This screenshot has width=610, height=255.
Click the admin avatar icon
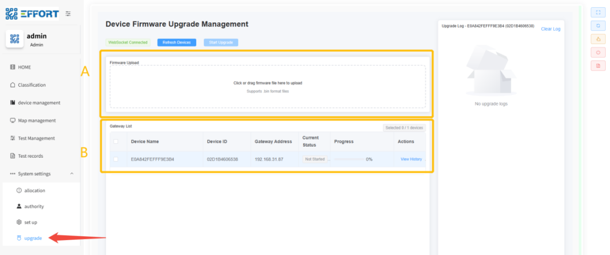(x=14, y=40)
